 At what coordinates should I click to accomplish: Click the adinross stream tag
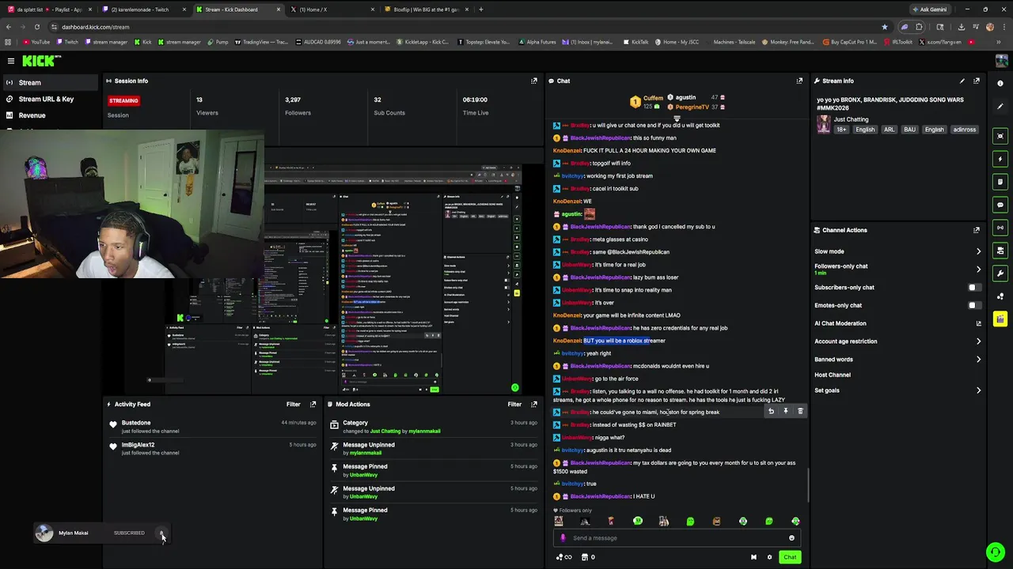(965, 130)
